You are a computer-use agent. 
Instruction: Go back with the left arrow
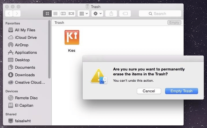tap(9, 14)
